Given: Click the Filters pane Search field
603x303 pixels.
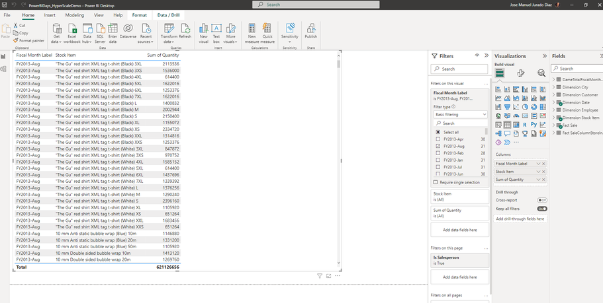Looking at the screenshot, I should coord(459,69).
